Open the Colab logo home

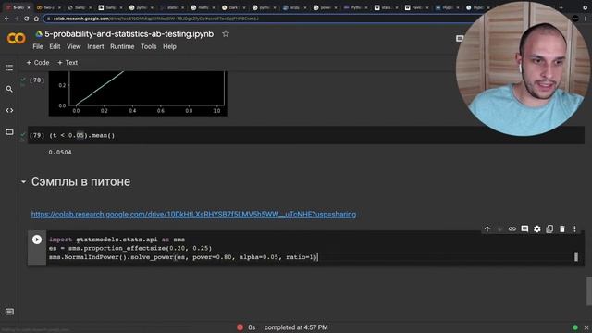[x=17, y=38]
